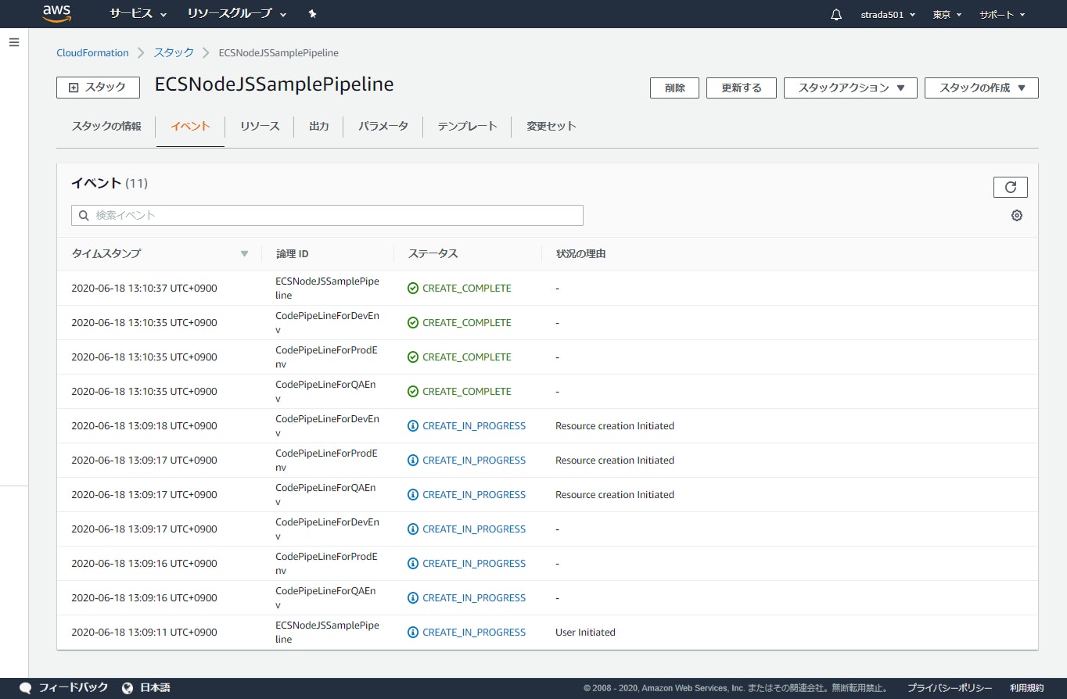The image size is (1067, 699).
Task: Click the CREATE_COMPLETE status icon for ECSNodeJSSamplePipeline
Action: (413, 288)
